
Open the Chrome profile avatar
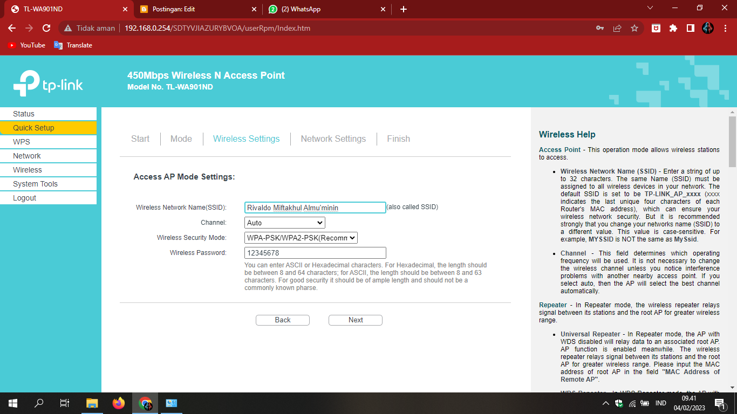coord(708,28)
